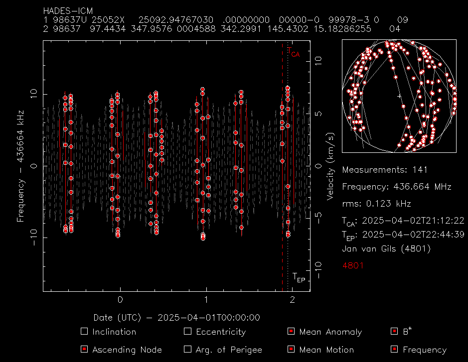Check the Arg. of Perigee box
This screenshot has width=468, height=362.
click(187, 350)
